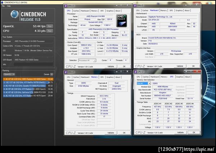Switch to Caches tab in Mainboard window
The width and height of the screenshot is (216, 153).
145,10
